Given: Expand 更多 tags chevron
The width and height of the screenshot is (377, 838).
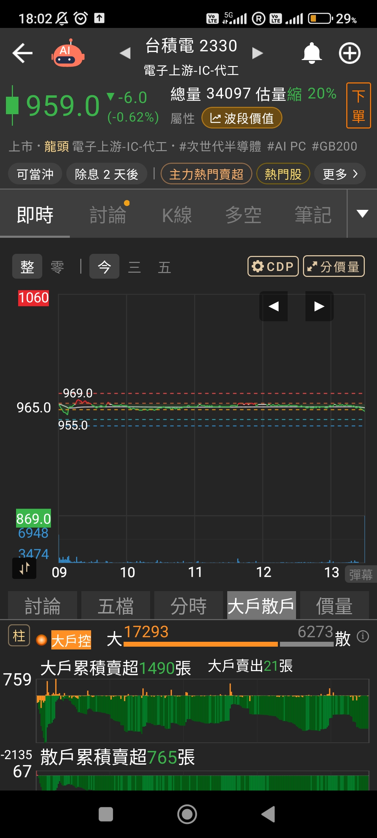Looking at the screenshot, I should 340,174.
